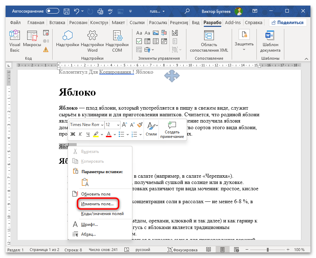316x258 pixels.
Task: Adjust the zoom slider in status bar
Action: 268,250
